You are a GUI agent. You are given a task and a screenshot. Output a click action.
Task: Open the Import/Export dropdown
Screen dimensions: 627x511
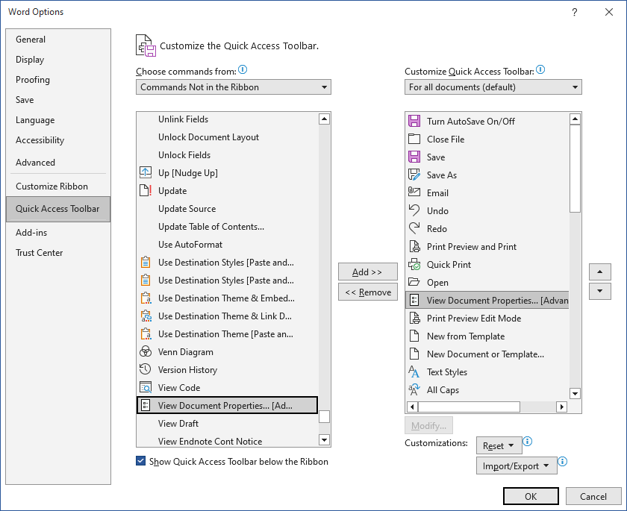tap(517, 465)
